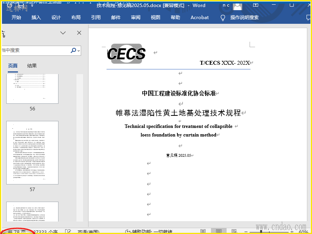Click the CECS logo image
This screenshot has height=234, width=312.
[x=126, y=54]
